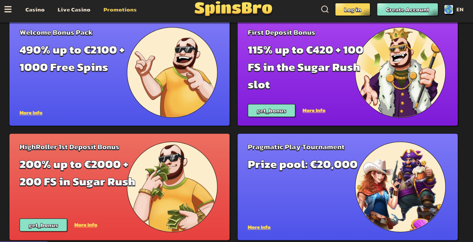Screen dimensions: 473x242
Task: Open More Info for HighRoller 1st Deposit Bonus
Action: 86,225
